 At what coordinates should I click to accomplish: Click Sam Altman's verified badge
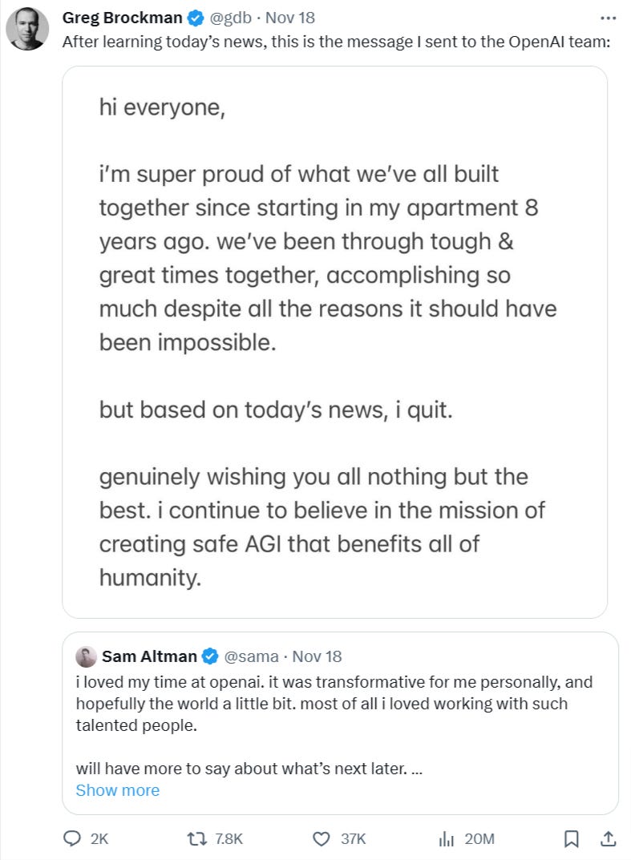pyautogui.click(x=210, y=656)
